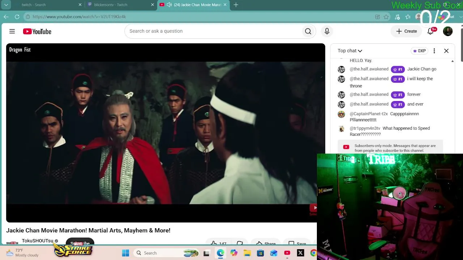
Task: Open Outlook from the taskbar
Action: [x=273, y=253]
